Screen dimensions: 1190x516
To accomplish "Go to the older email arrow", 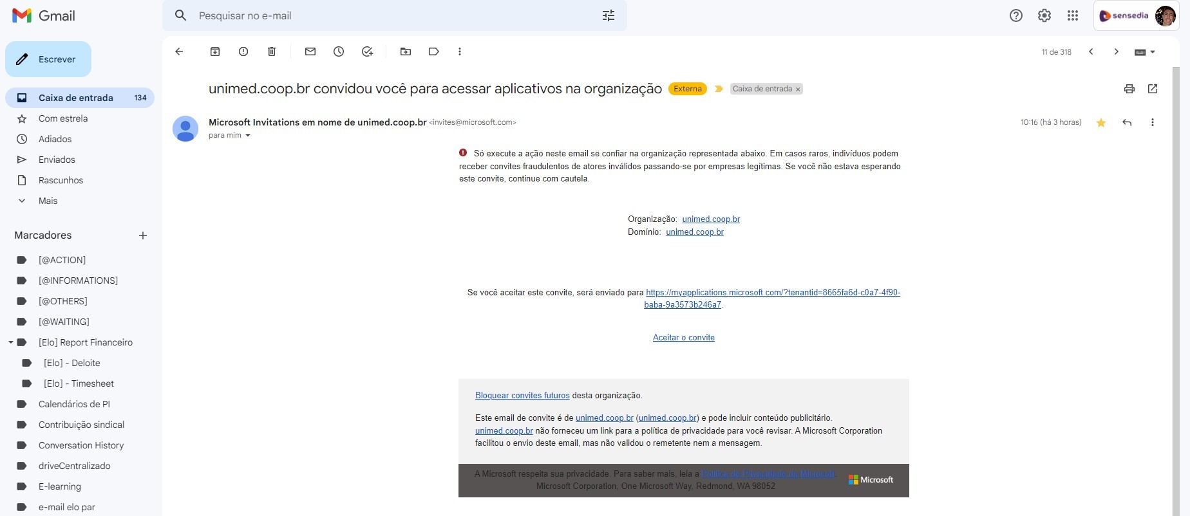I will (x=1117, y=51).
